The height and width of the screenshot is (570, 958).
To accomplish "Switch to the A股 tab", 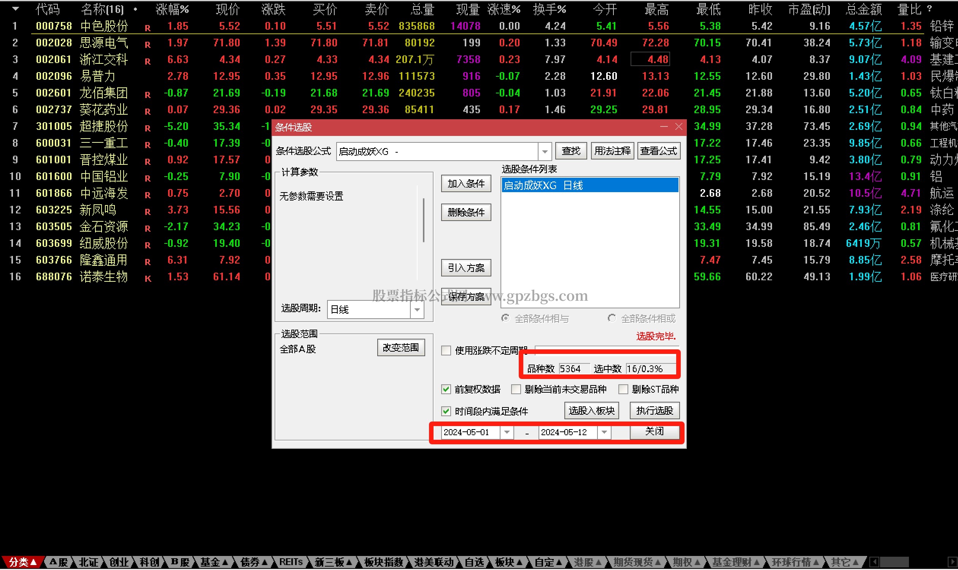I will pyautogui.click(x=59, y=562).
